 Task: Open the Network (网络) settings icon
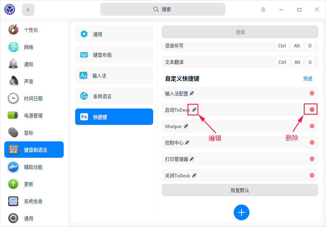13,47
